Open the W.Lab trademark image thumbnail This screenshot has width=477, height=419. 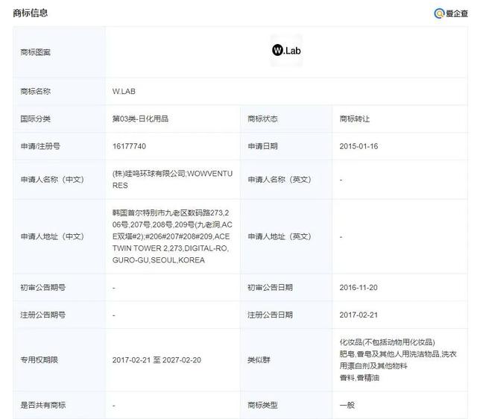pyautogui.click(x=286, y=50)
